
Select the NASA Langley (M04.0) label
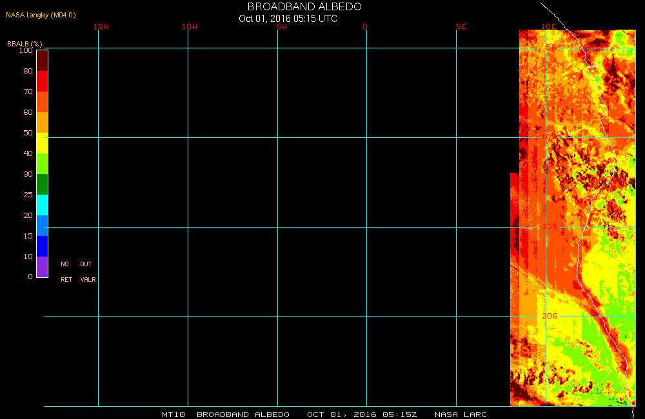pyautogui.click(x=41, y=14)
